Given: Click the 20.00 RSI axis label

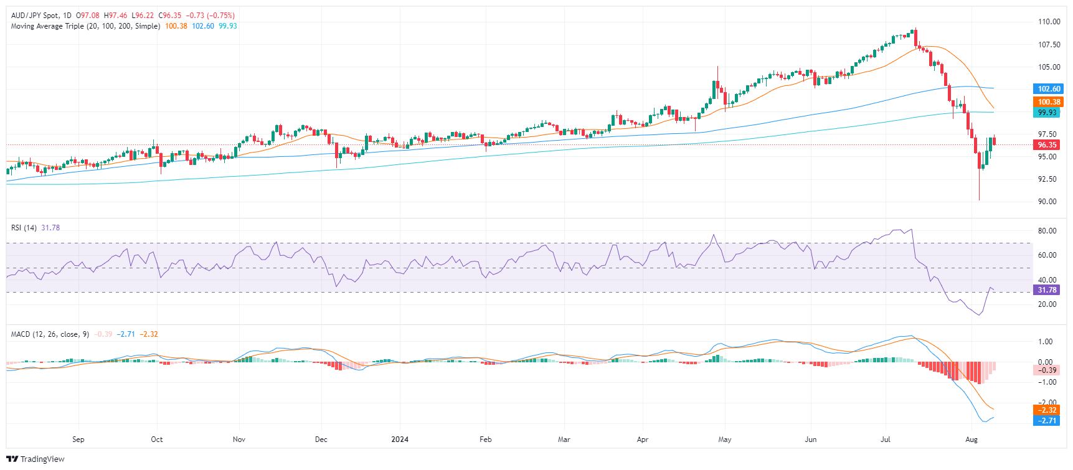Looking at the screenshot, I should (x=1047, y=304).
